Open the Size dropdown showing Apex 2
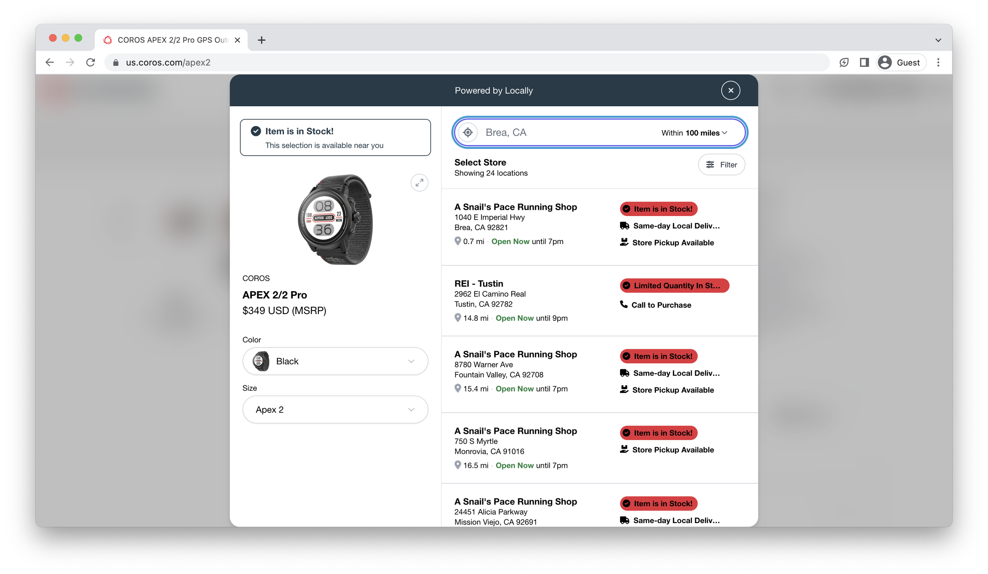988x574 pixels. (x=335, y=410)
